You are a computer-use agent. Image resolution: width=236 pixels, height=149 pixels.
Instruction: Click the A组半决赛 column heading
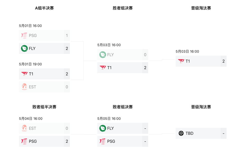click(x=44, y=8)
